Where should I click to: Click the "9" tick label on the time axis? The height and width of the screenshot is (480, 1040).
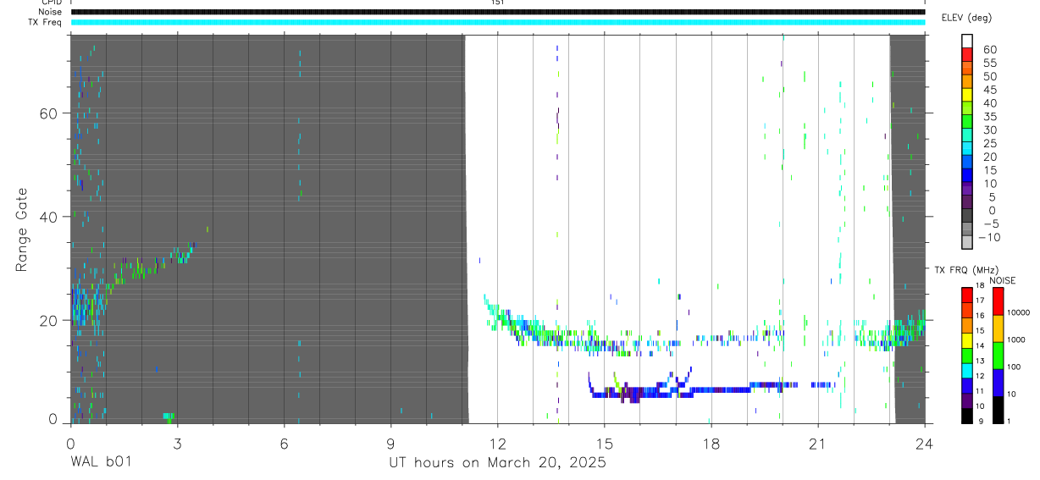(390, 443)
